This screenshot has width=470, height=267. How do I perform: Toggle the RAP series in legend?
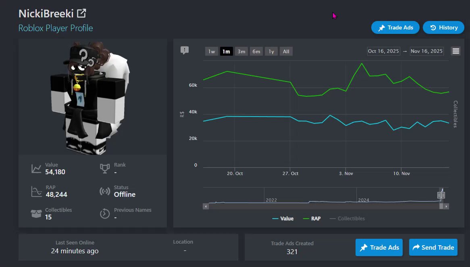[312, 219]
